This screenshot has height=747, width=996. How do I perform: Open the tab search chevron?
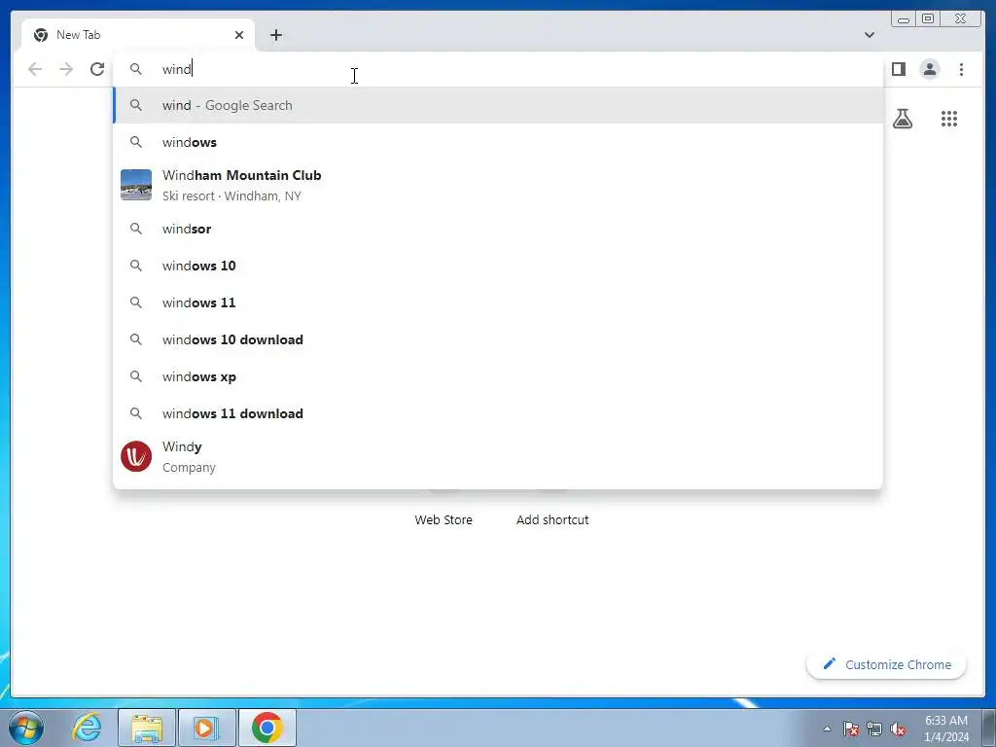pyautogui.click(x=869, y=35)
